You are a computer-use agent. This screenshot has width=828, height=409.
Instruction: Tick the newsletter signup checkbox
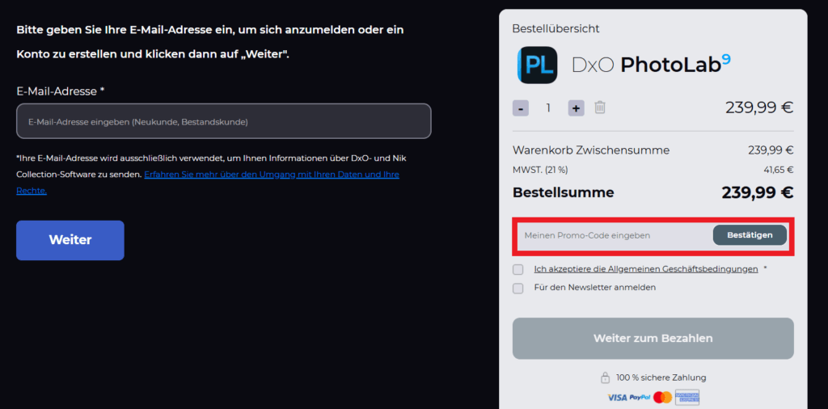tap(518, 288)
